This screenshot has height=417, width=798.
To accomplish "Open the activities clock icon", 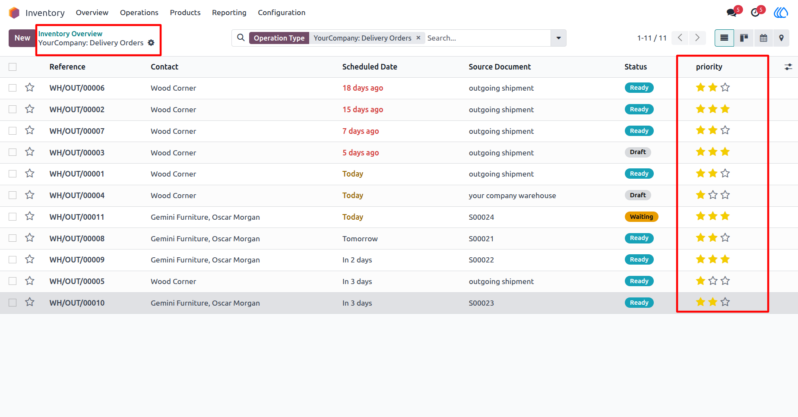I will click(x=755, y=13).
